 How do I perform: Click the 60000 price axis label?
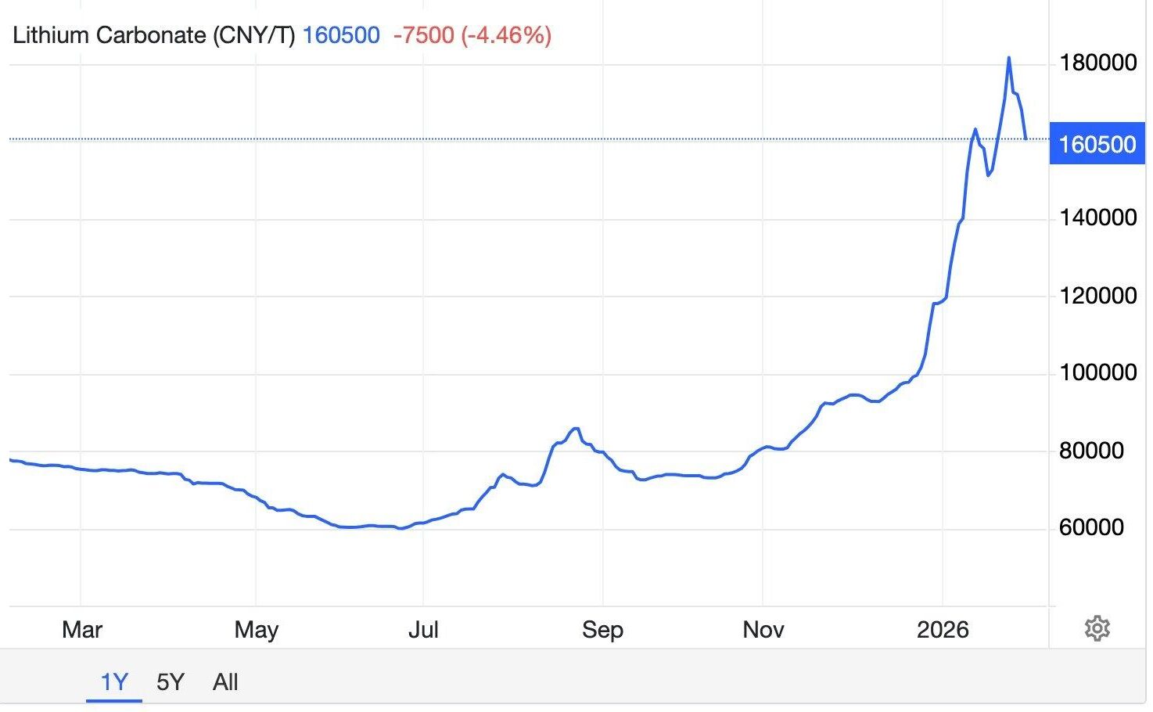pos(1091,527)
